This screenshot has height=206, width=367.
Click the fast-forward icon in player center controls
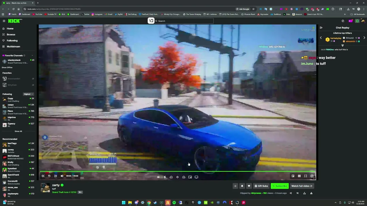(158, 177)
